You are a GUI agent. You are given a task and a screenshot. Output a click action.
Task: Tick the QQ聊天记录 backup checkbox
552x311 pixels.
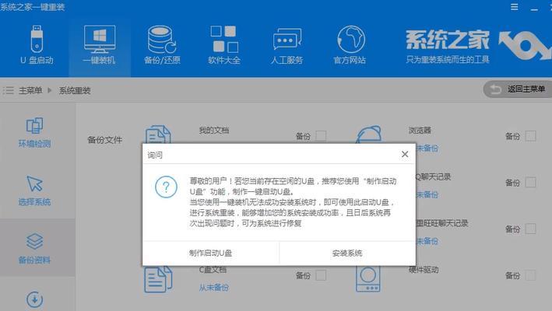[x=530, y=183]
